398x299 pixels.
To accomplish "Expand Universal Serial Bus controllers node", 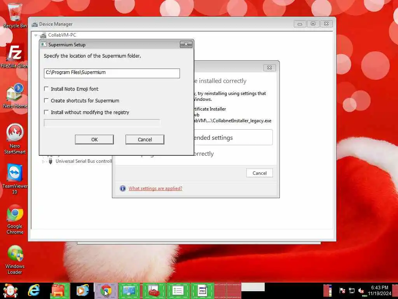I will 43,161.
